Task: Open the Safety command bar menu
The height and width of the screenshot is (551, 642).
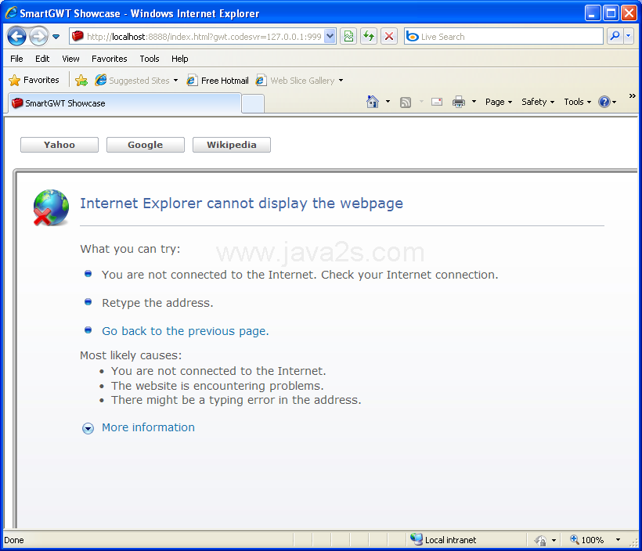Action: tap(538, 102)
